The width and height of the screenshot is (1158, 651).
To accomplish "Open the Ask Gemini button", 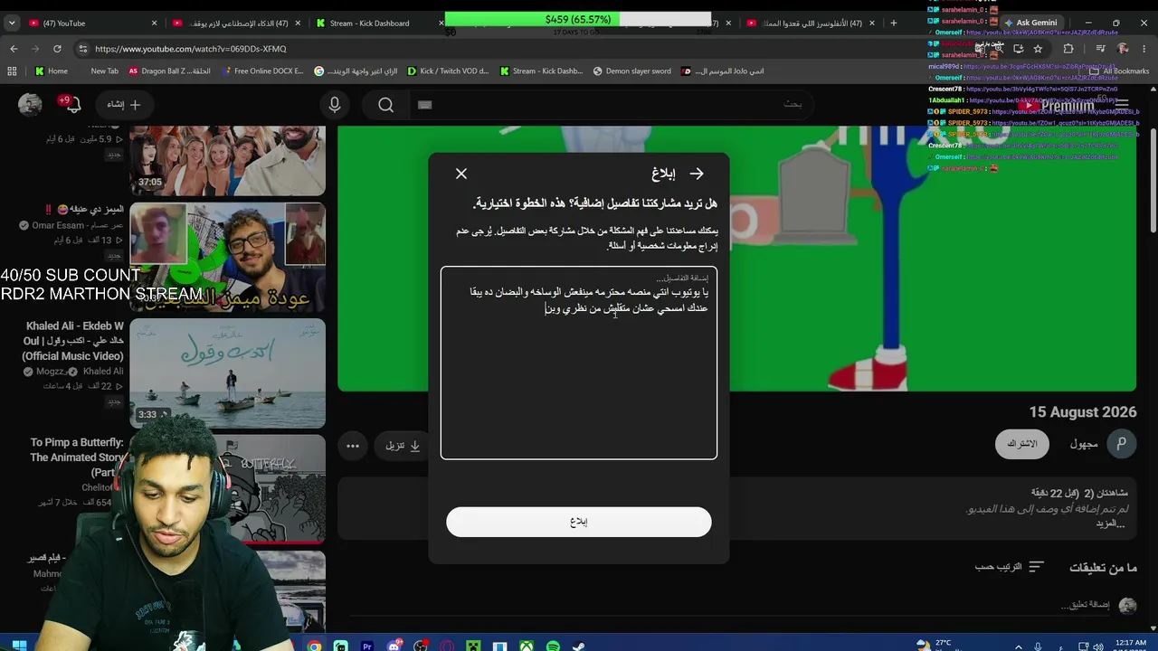I will click(x=1030, y=24).
